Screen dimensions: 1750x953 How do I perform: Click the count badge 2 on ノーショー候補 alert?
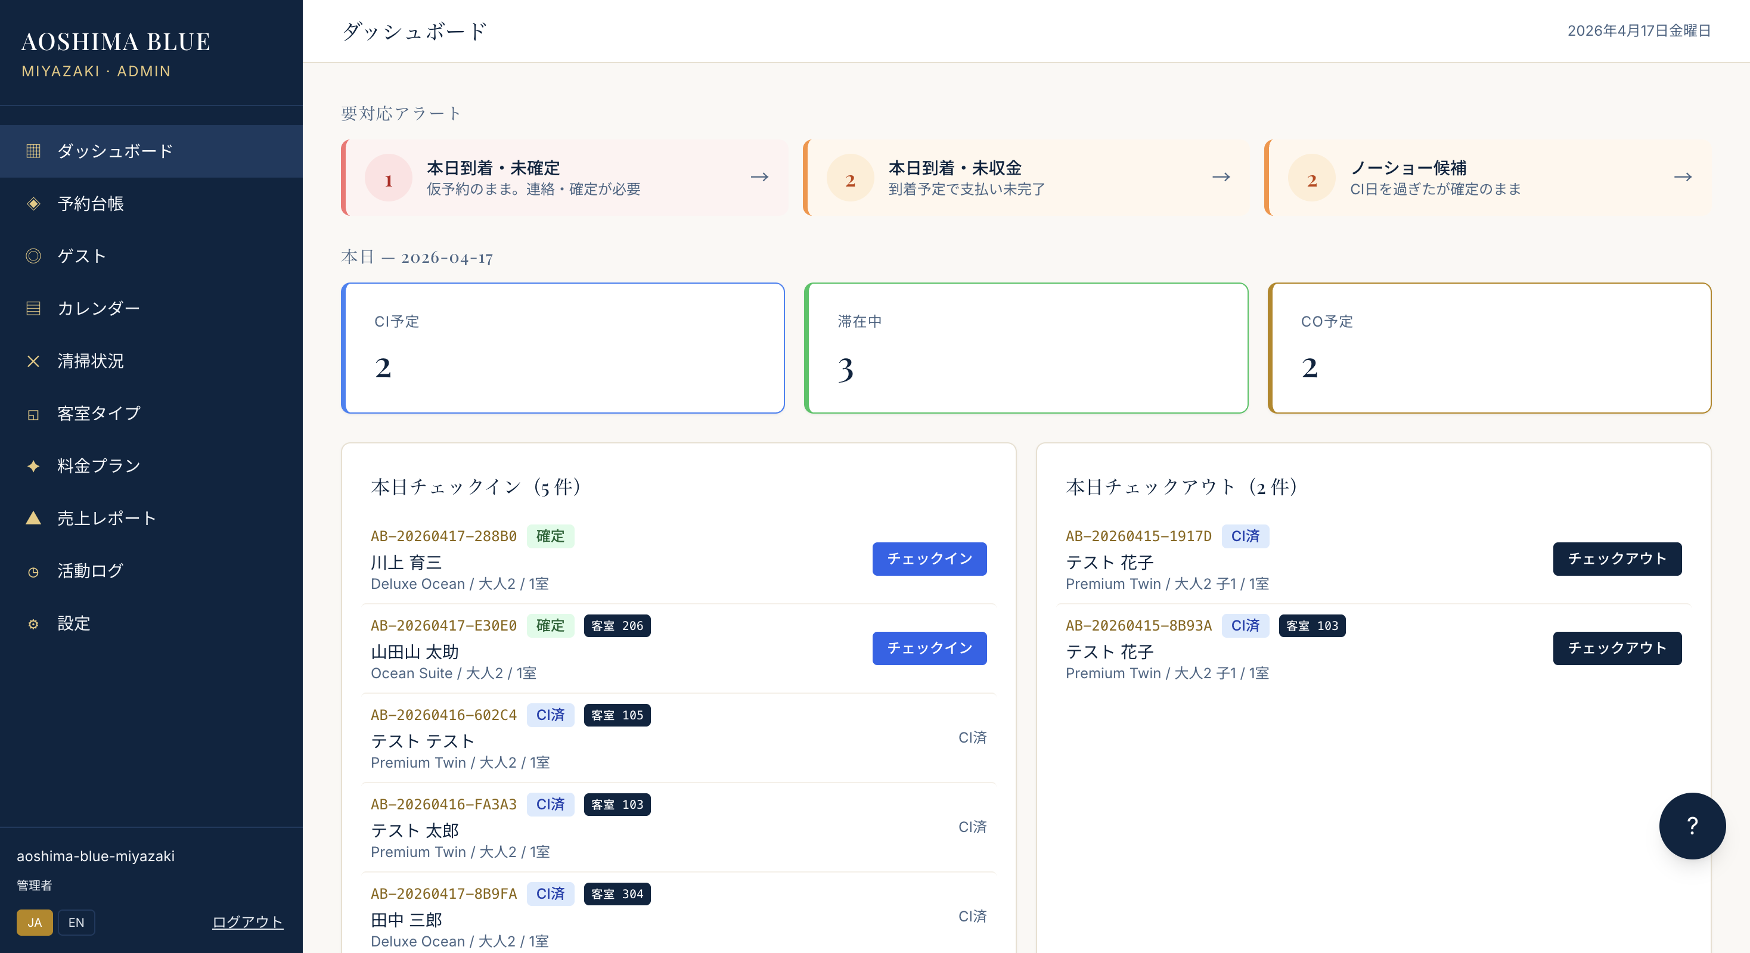pos(1312,178)
